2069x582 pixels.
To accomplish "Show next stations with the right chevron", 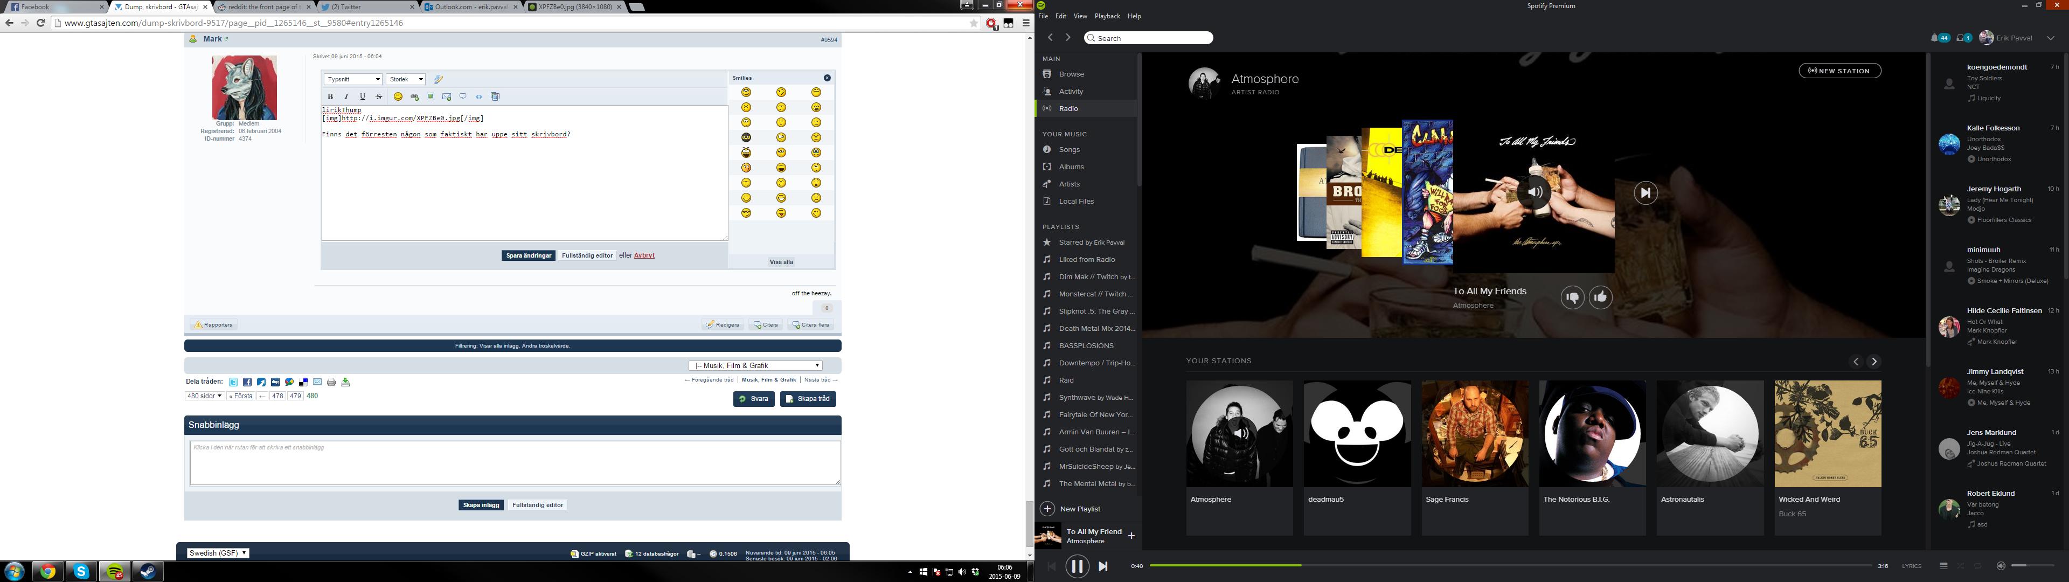I will (1874, 362).
